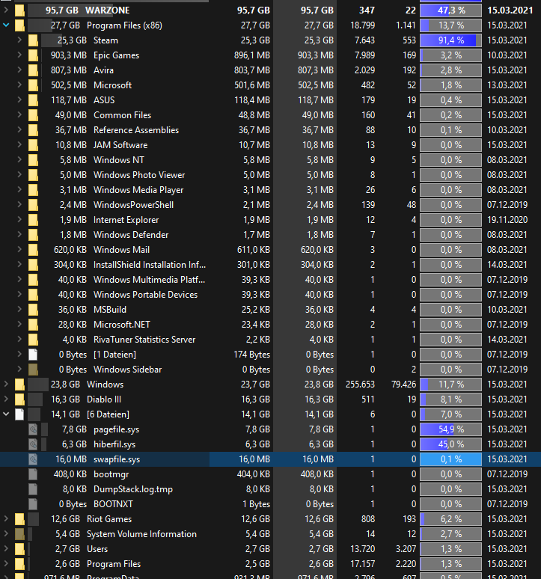541x579 pixels.
Task: Select Windows Multimedia Platf... row
Action: 270,280
